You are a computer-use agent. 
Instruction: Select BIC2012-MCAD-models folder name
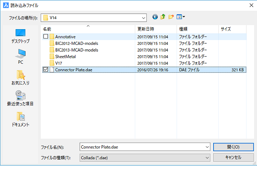pyautogui.click(x=77, y=43)
